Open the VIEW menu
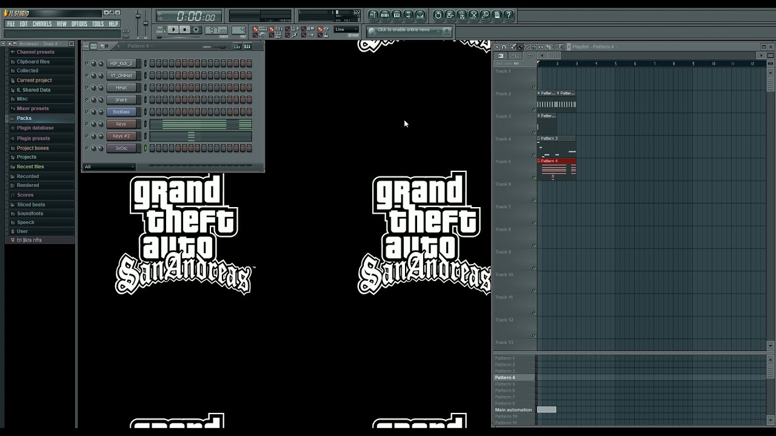The image size is (776, 436). (61, 24)
